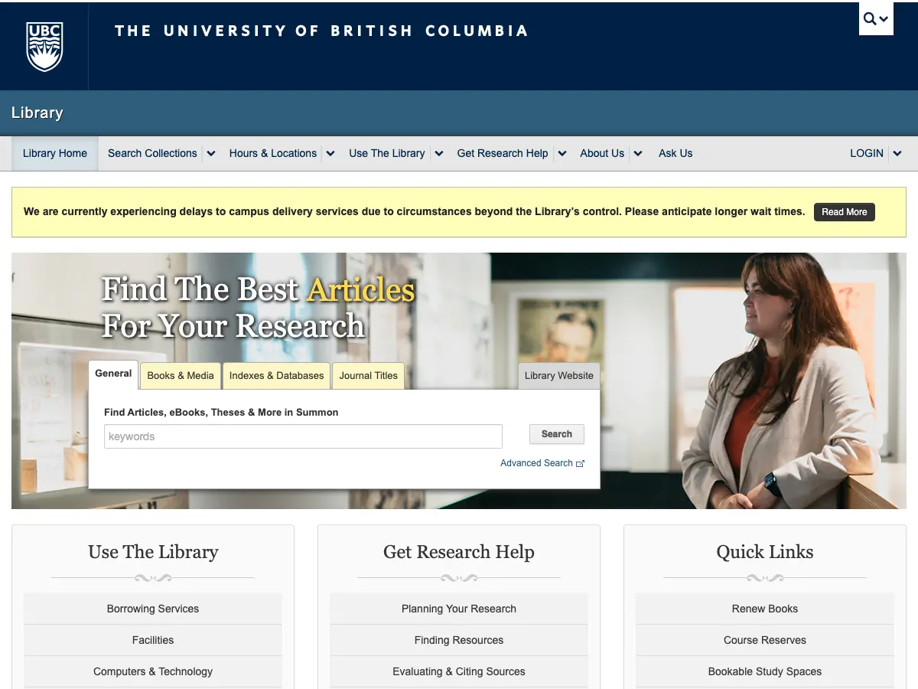This screenshot has width=918, height=689.
Task: Open the Hours & Locations menu item
Action: [x=272, y=154]
